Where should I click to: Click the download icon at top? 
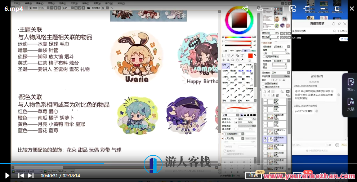[x=260, y=8]
